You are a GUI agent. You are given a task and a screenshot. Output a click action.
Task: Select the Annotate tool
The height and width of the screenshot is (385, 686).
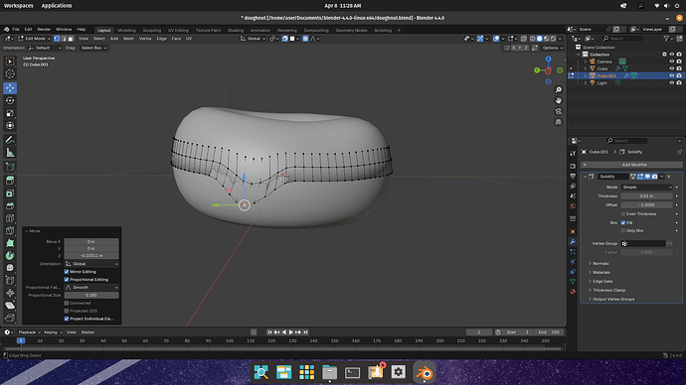coord(10,140)
